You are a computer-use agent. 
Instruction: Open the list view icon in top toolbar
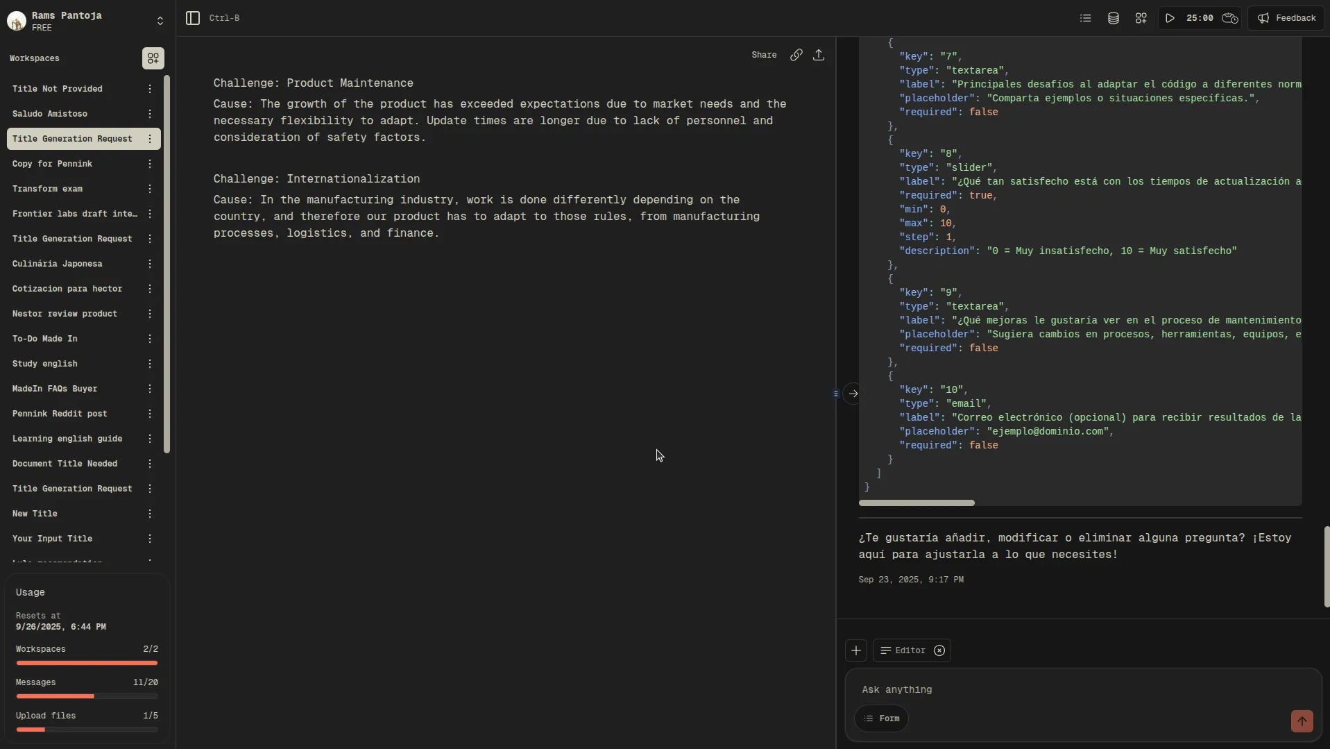tap(1085, 18)
